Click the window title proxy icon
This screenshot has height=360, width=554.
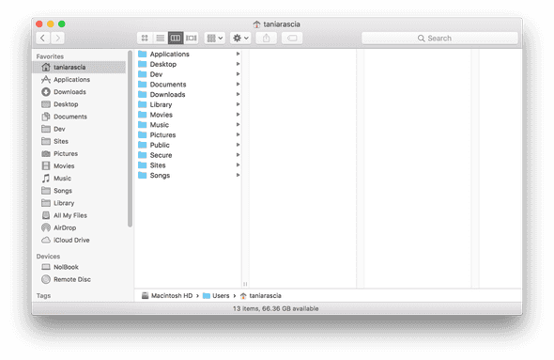pos(257,24)
